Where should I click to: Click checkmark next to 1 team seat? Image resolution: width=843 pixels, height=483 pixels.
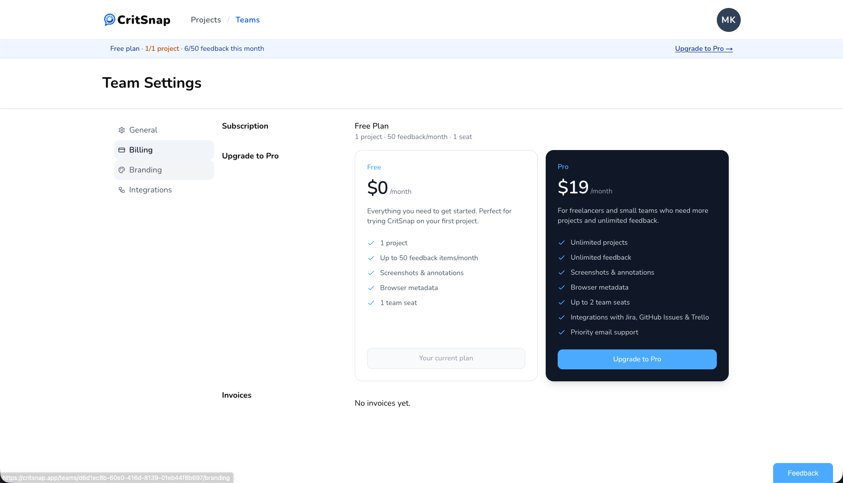point(371,303)
